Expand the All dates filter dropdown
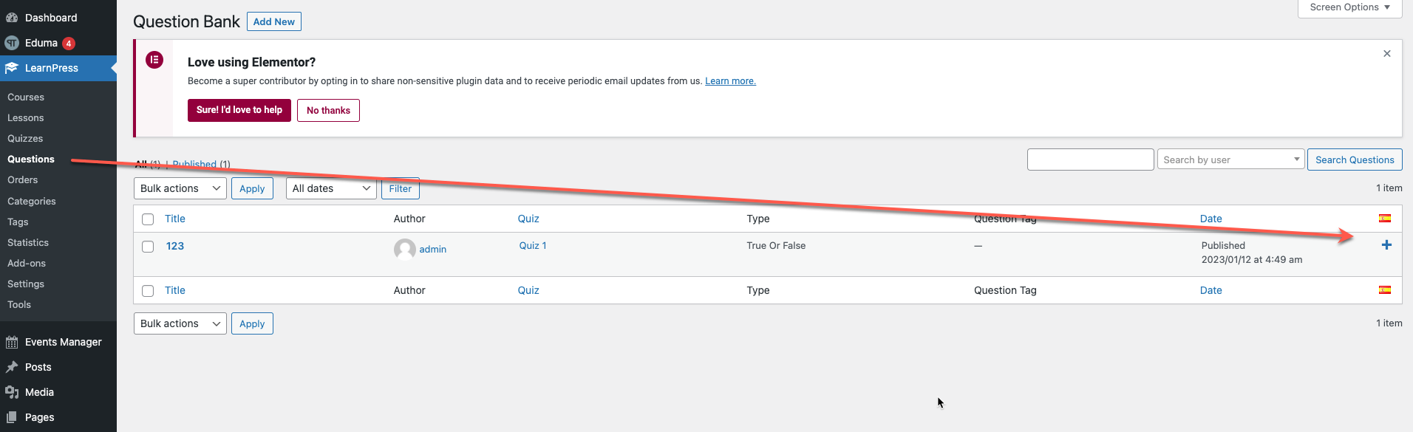Screen dimensions: 1413x432 click(x=331, y=188)
